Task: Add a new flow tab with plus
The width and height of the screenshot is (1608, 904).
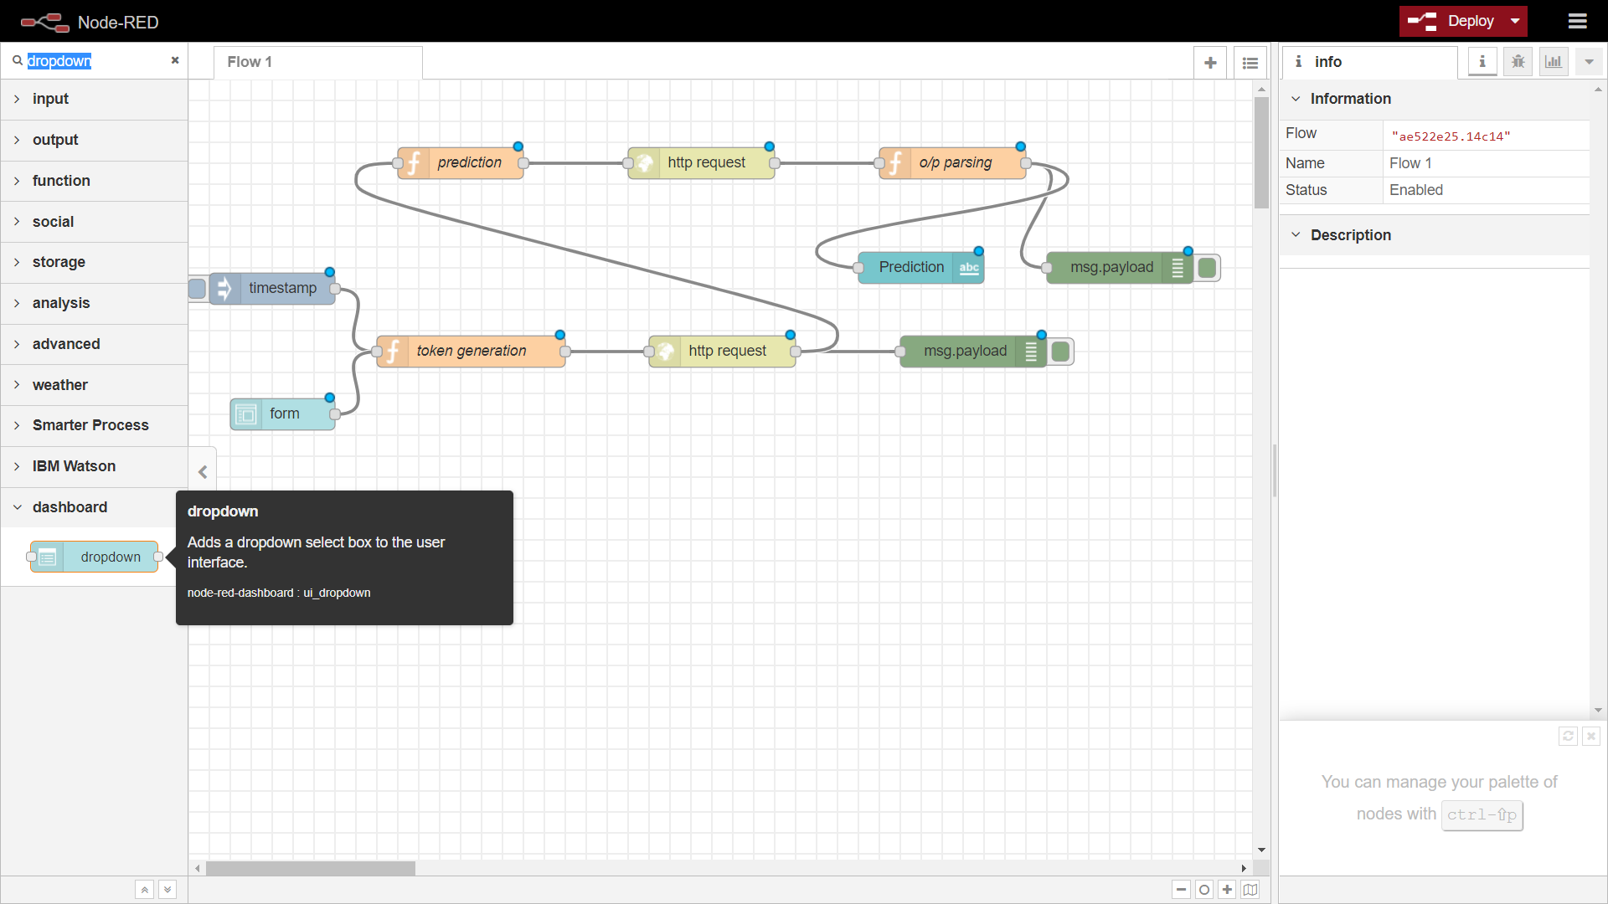Action: point(1210,63)
